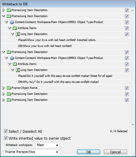Click the Attribute Items folder icon under Object:109951
This screenshot has width=136, height=157.
coord(15,28)
